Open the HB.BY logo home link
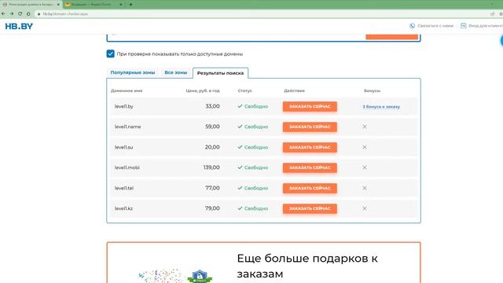This screenshot has width=503, height=283. [19, 26]
